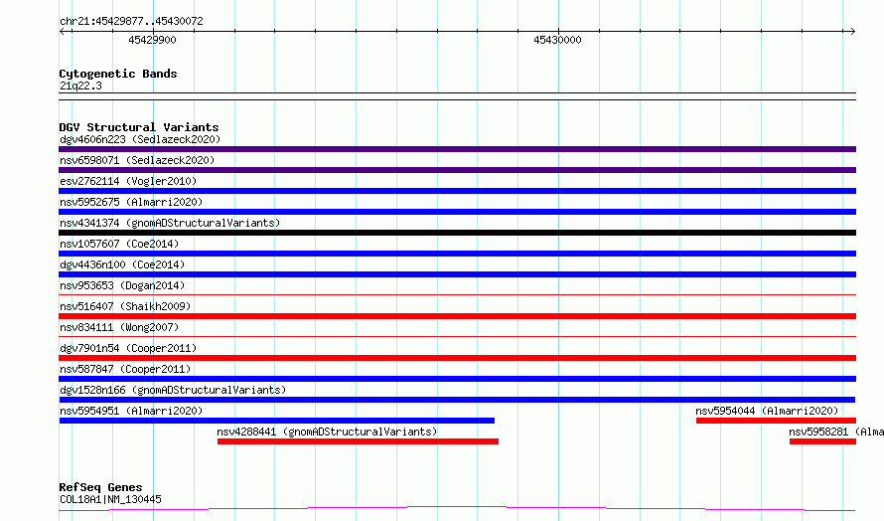
Task: Select the thin red line of nsv953653
Action: pyautogui.click(x=457, y=294)
